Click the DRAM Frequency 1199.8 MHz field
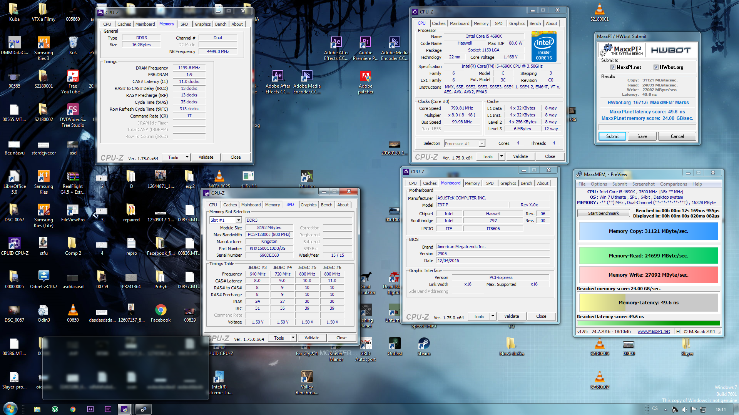Image resolution: width=739 pixels, height=415 pixels. click(189, 68)
